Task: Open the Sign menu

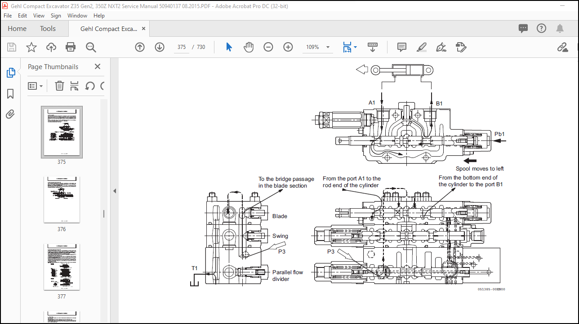Action: click(x=56, y=16)
